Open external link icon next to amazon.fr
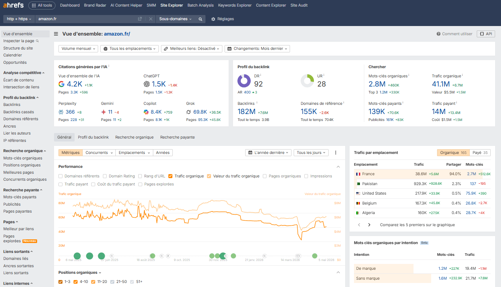The height and width of the screenshot is (287, 501). (140, 19)
